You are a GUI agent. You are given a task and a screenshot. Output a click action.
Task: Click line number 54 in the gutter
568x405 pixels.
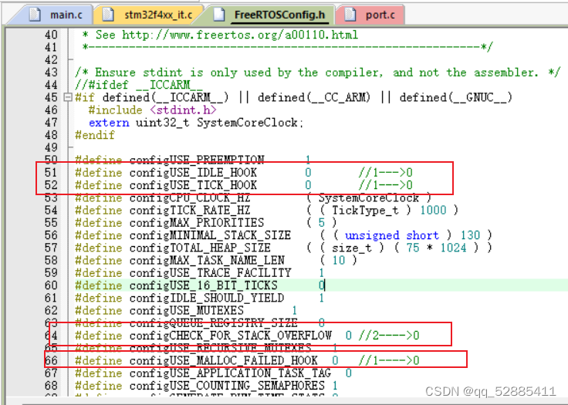click(51, 210)
